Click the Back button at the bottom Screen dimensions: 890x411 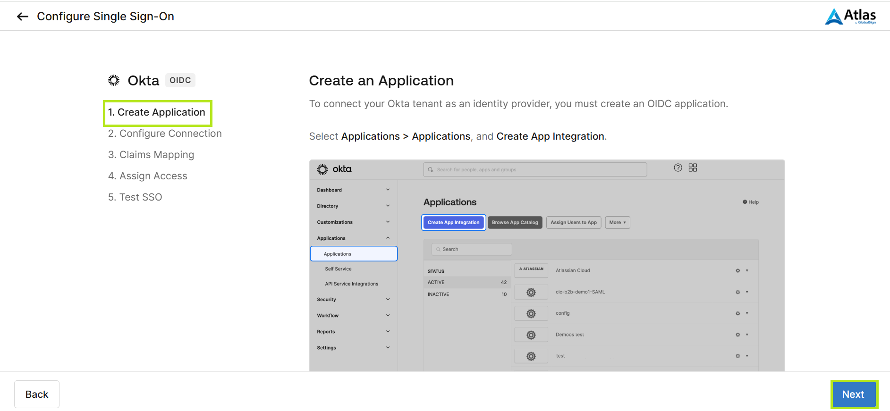[37, 394]
